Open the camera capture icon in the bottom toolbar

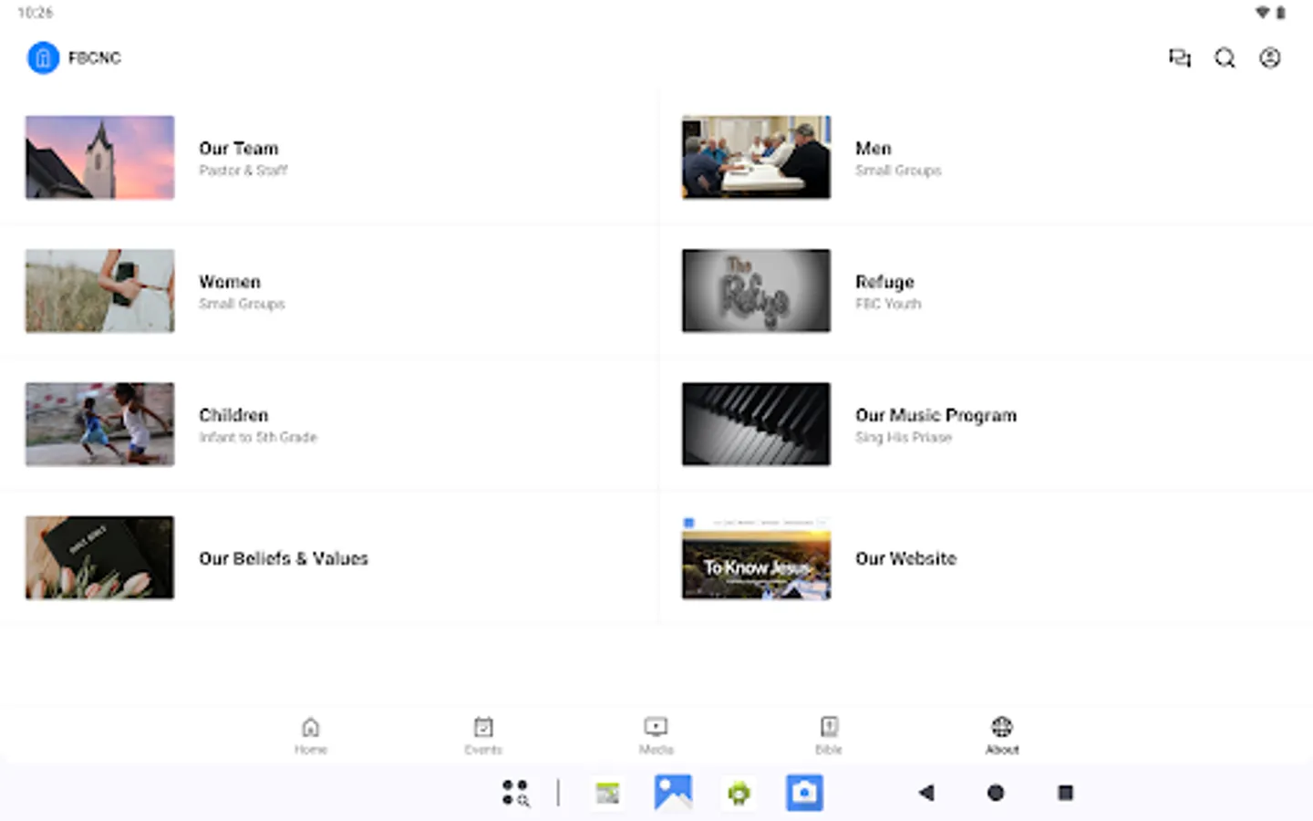(804, 793)
